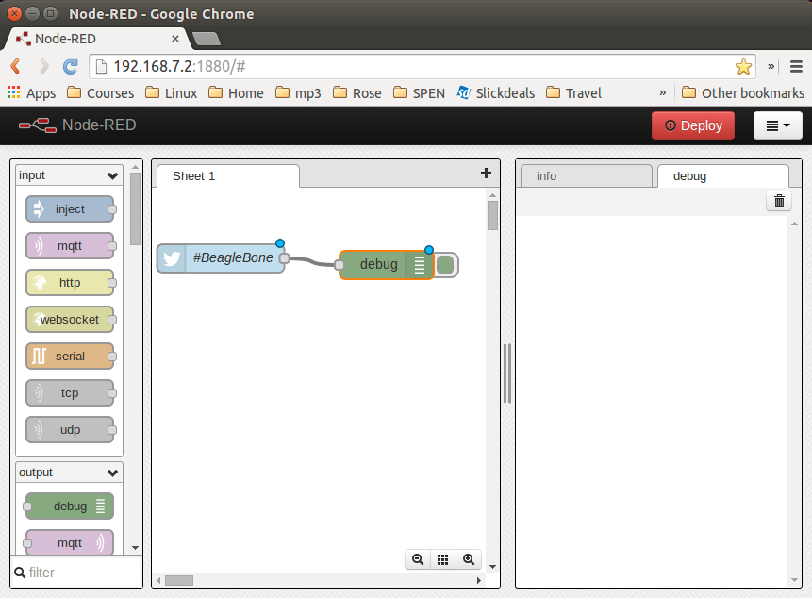812x598 pixels.
Task: Switch to the info tab
Action: (586, 175)
